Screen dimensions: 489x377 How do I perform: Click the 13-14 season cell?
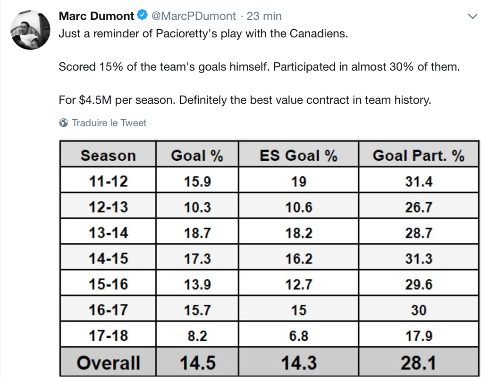click(108, 232)
